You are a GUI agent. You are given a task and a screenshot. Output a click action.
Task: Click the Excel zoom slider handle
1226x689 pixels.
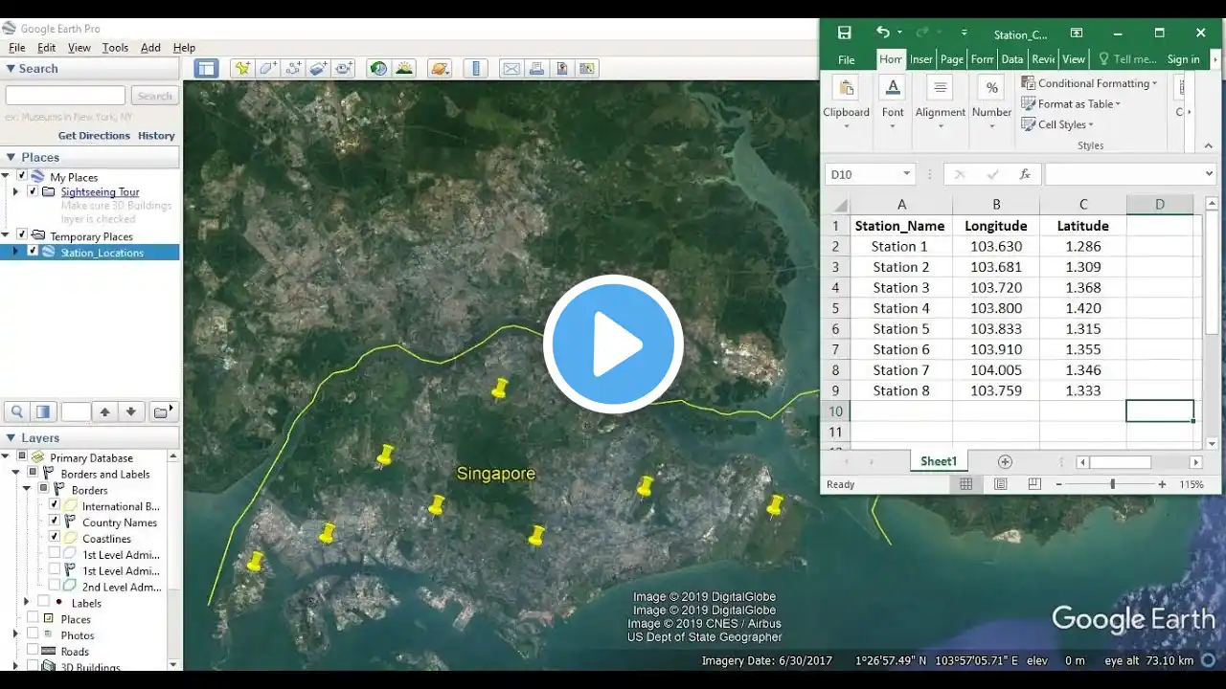click(x=1112, y=484)
